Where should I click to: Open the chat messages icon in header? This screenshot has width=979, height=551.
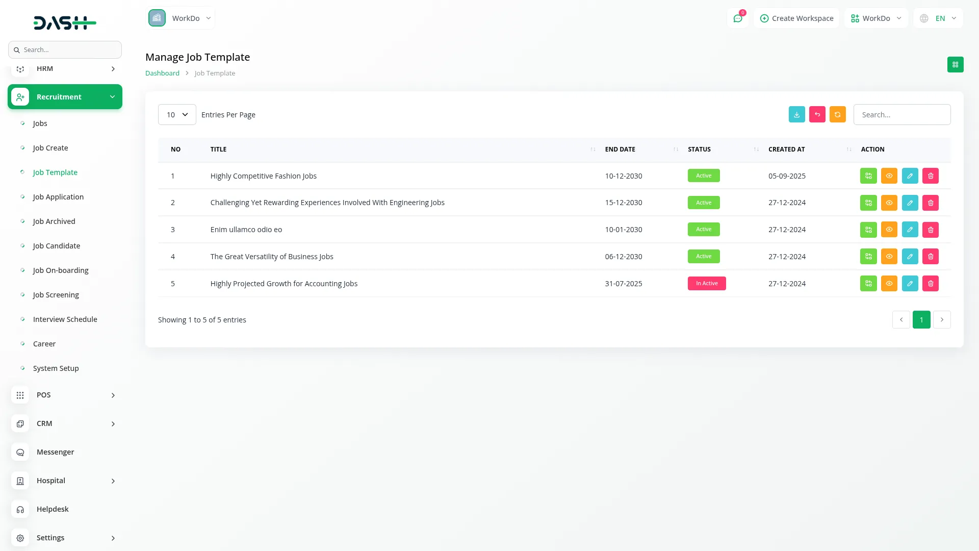tap(737, 18)
